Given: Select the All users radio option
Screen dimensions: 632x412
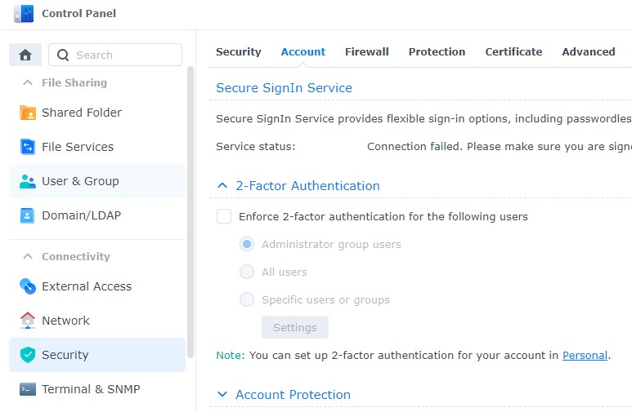Looking at the screenshot, I should tap(247, 272).
